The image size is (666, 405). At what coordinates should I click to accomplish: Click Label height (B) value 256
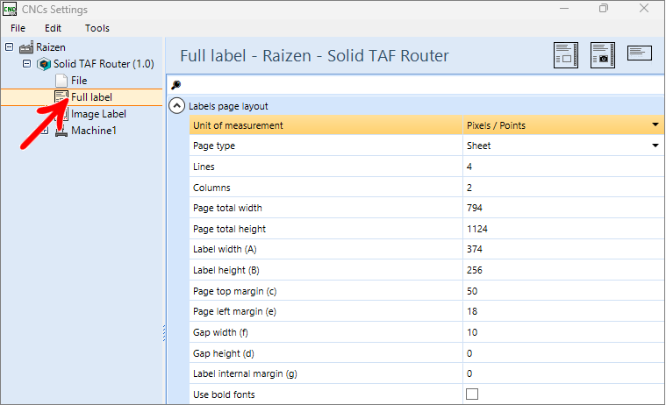[x=563, y=270]
